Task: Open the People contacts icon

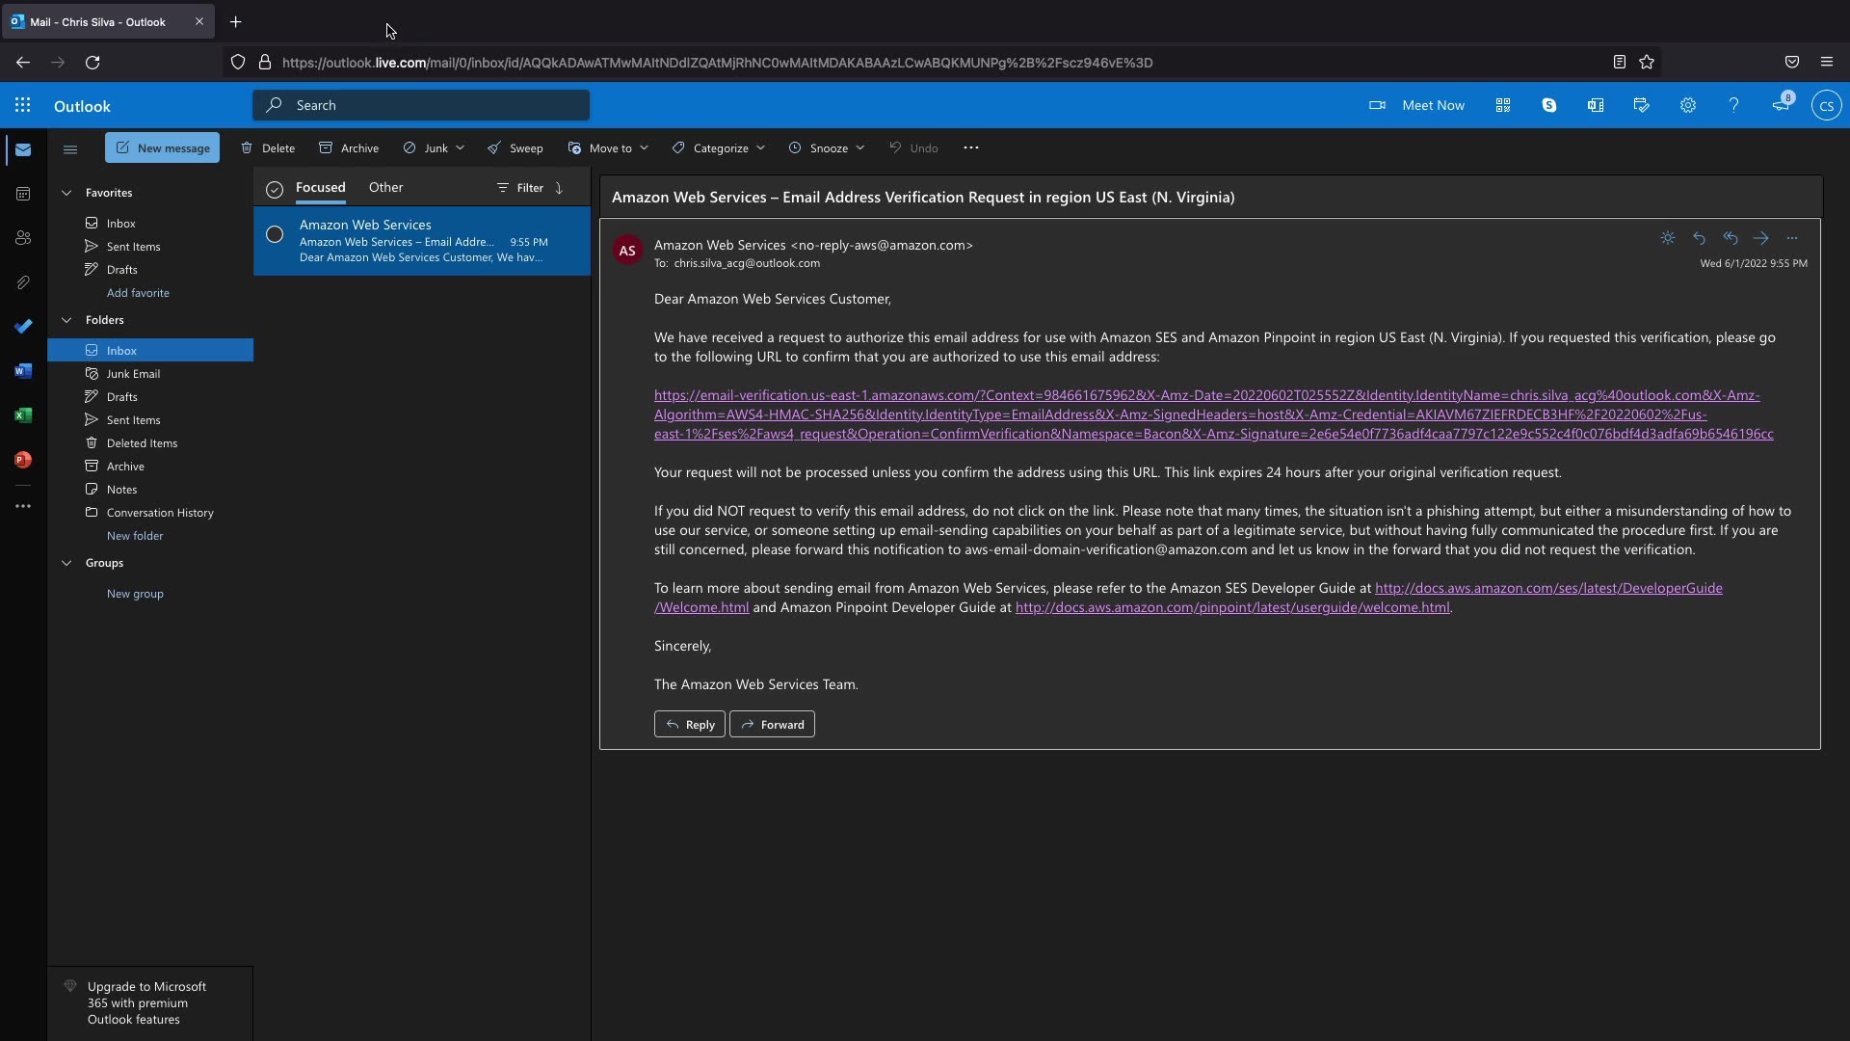Action: [23, 238]
